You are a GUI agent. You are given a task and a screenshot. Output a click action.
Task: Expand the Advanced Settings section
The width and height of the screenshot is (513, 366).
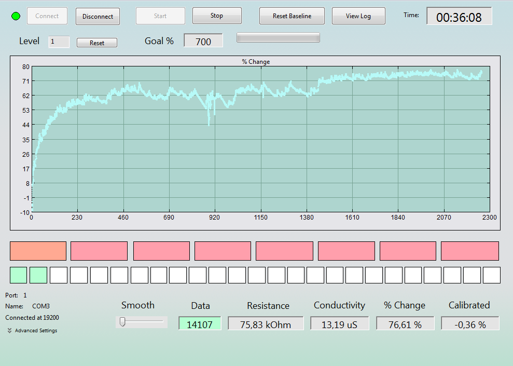click(x=32, y=331)
